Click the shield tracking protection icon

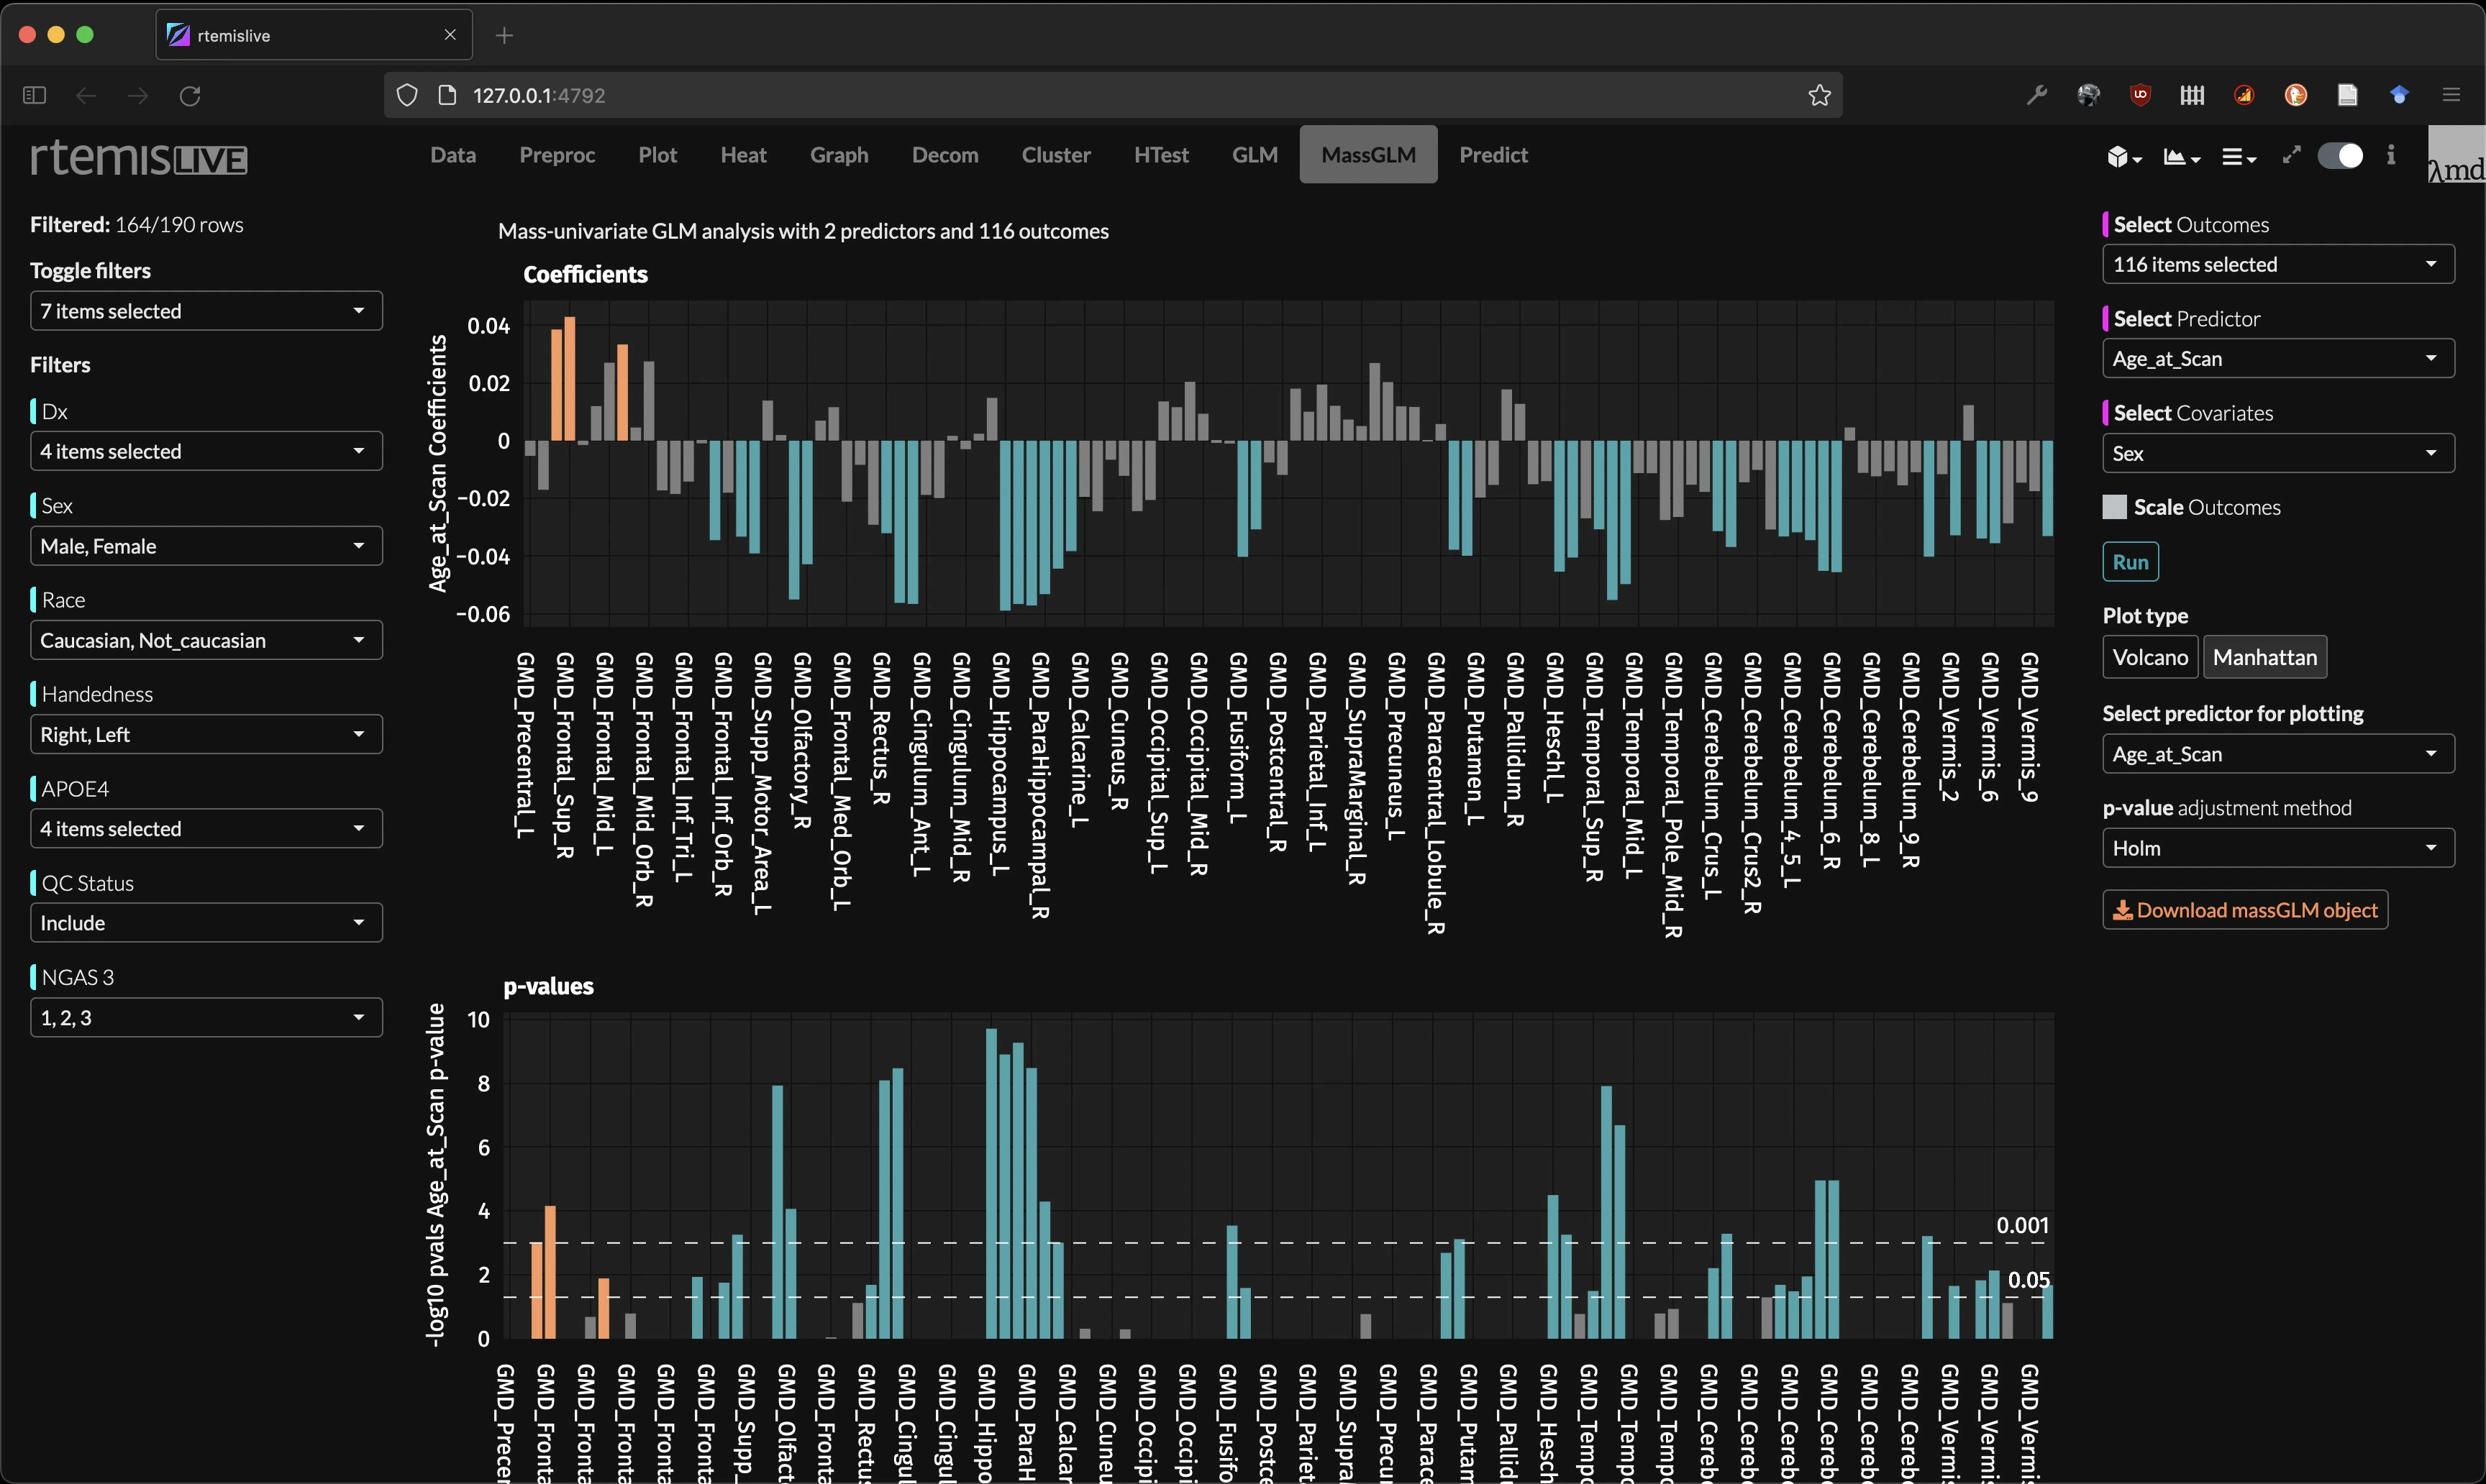[x=406, y=95]
